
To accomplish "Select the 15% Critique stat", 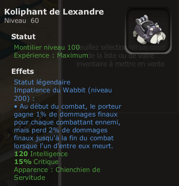I will (37, 162).
